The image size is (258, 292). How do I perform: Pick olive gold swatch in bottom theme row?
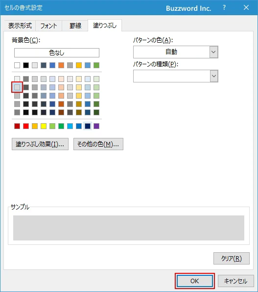(79, 112)
